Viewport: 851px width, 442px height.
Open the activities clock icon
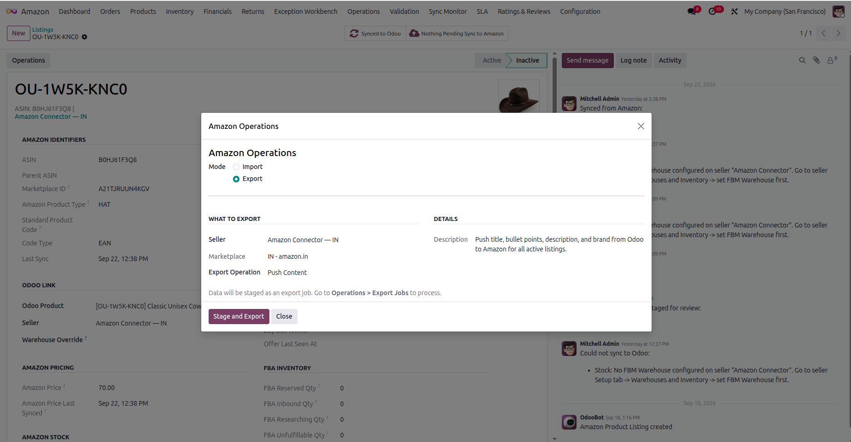(x=713, y=12)
